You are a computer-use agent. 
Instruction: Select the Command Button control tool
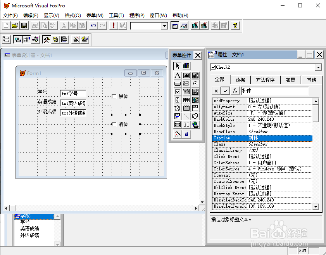178,84
